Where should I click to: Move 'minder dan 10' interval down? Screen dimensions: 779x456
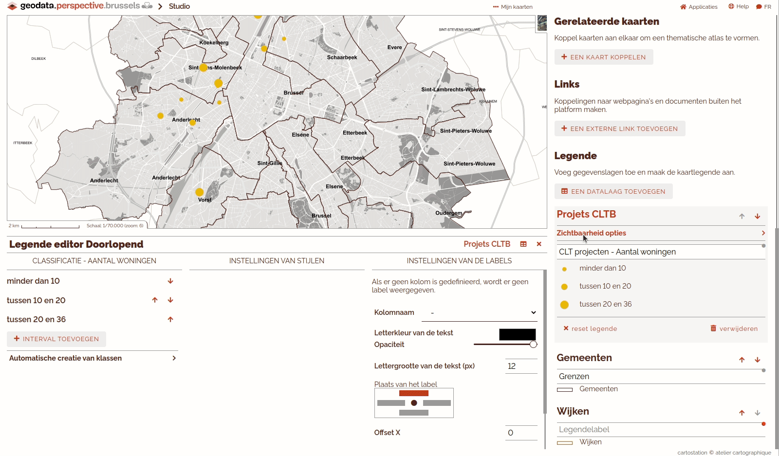click(x=170, y=281)
